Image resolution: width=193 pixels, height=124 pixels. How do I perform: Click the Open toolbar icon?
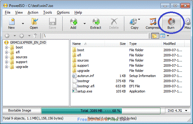(x=34, y=21)
